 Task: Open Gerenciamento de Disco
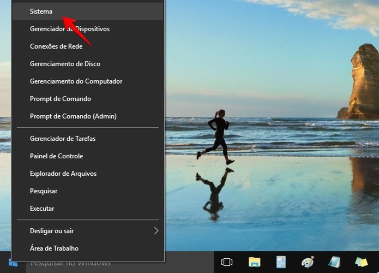point(88,64)
